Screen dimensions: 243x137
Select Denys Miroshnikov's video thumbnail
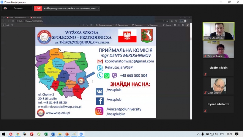[x=218, y=31]
